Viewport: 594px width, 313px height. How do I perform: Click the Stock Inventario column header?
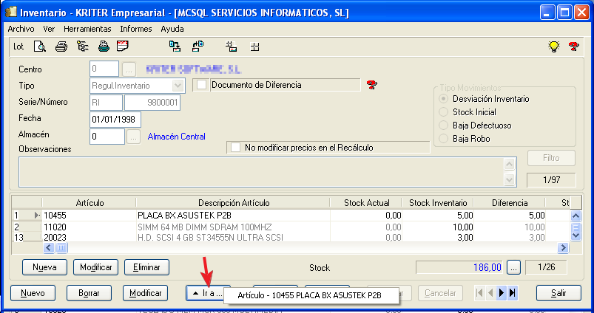(438, 203)
